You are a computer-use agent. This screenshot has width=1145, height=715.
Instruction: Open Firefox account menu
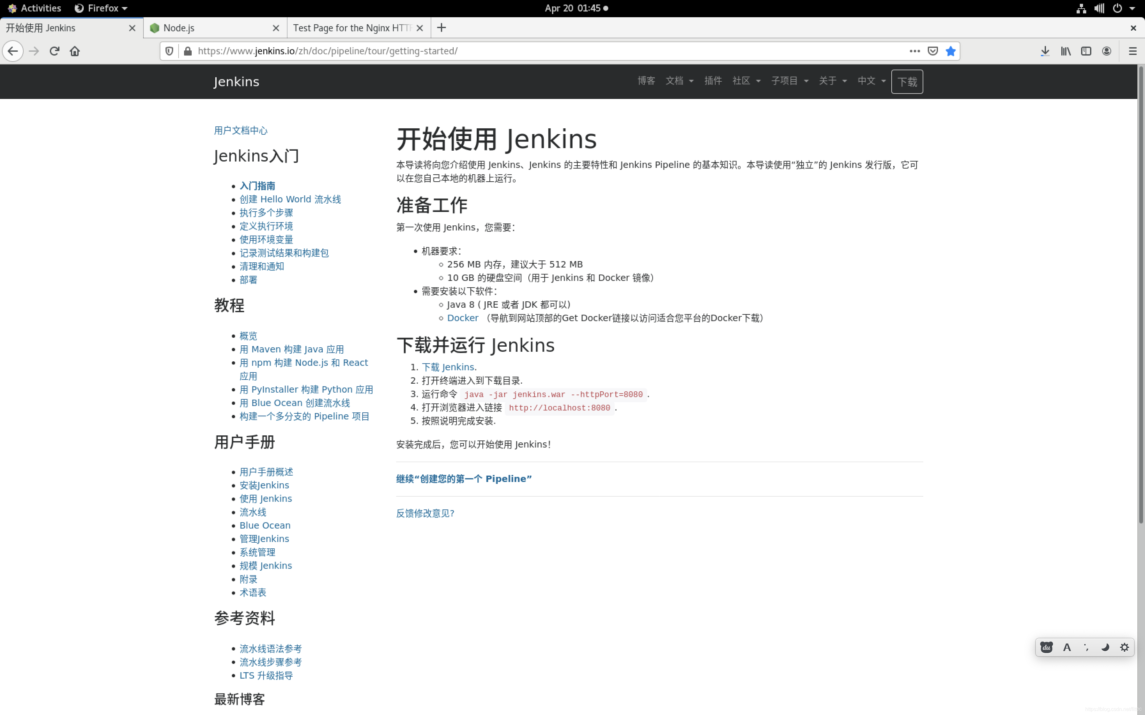click(x=1106, y=51)
